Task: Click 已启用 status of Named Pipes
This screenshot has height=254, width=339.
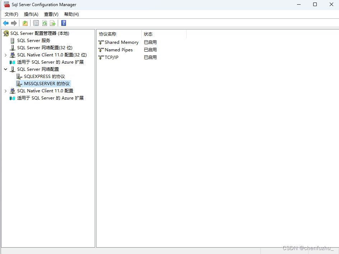Action: tap(150, 50)
